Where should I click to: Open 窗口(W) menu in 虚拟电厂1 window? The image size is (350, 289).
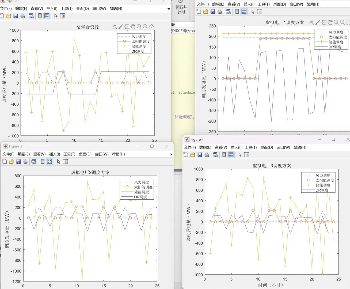click(296, 4)
